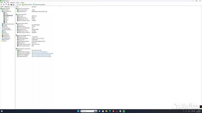The height and width of the screenshot is (113, 202).
Task: Click Обновления BIOS toolbar button
Action: [x=27, y=4]
